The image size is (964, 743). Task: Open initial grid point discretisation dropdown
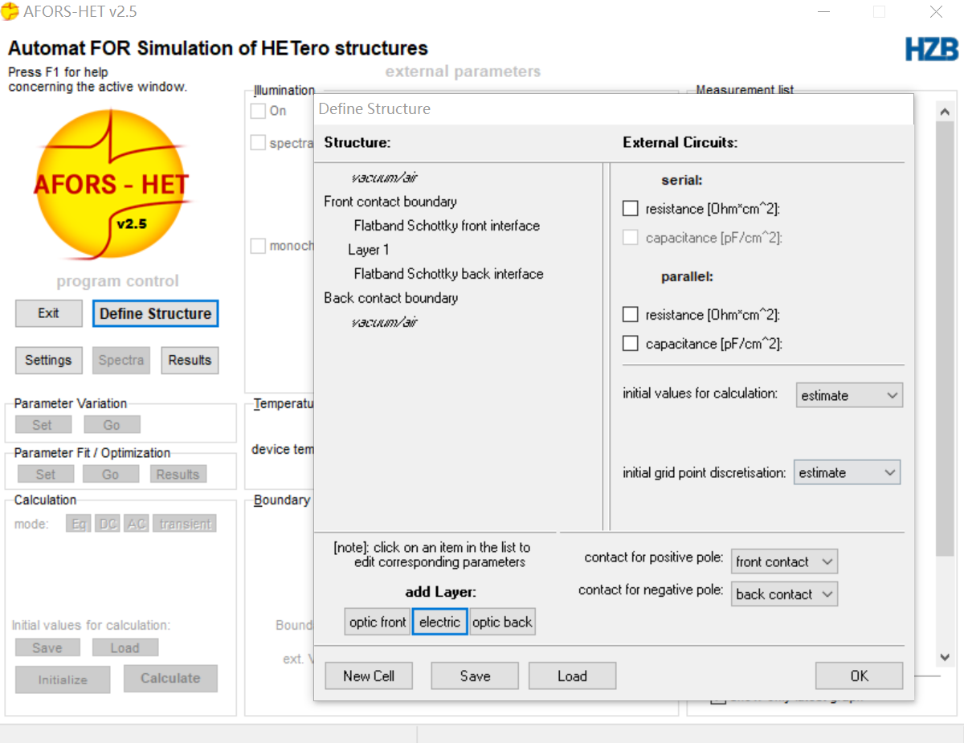(847, 472)
